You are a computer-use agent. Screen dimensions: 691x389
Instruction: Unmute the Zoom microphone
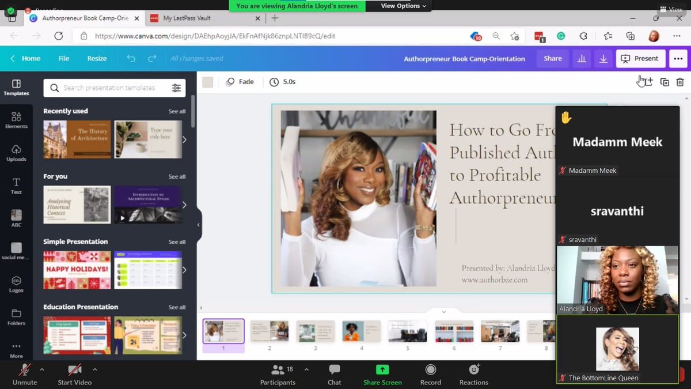[25, 374]
